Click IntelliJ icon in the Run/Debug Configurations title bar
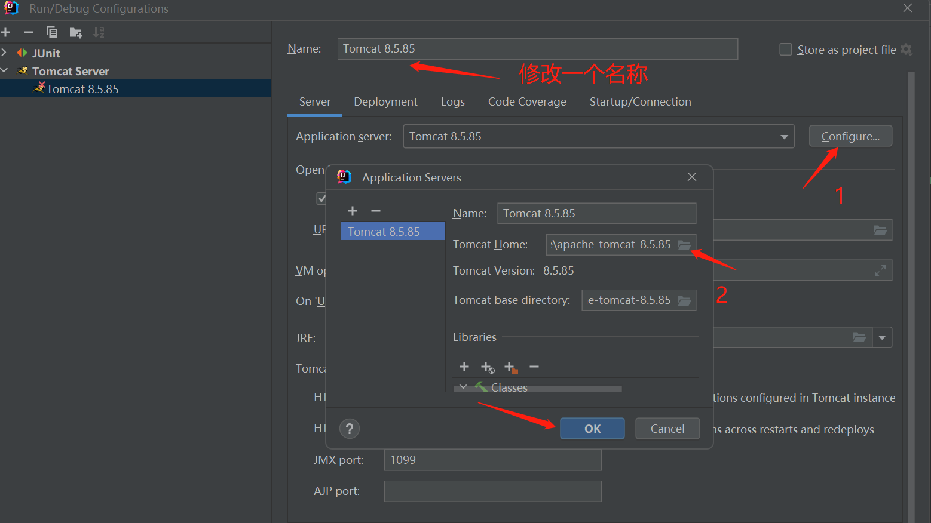The image size is (931, 523). 11,8
